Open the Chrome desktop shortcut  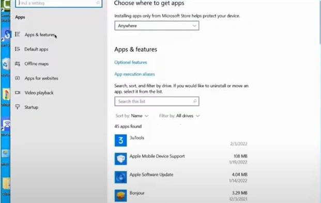(x=6, y=95)
